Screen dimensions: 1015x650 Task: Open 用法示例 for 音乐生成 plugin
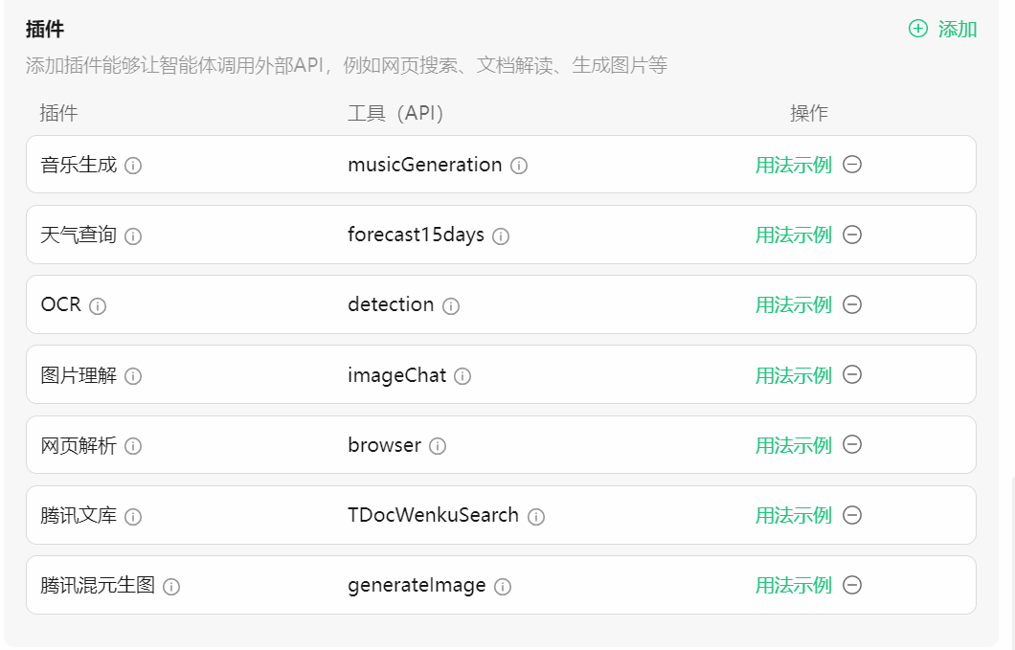(793, 165)
